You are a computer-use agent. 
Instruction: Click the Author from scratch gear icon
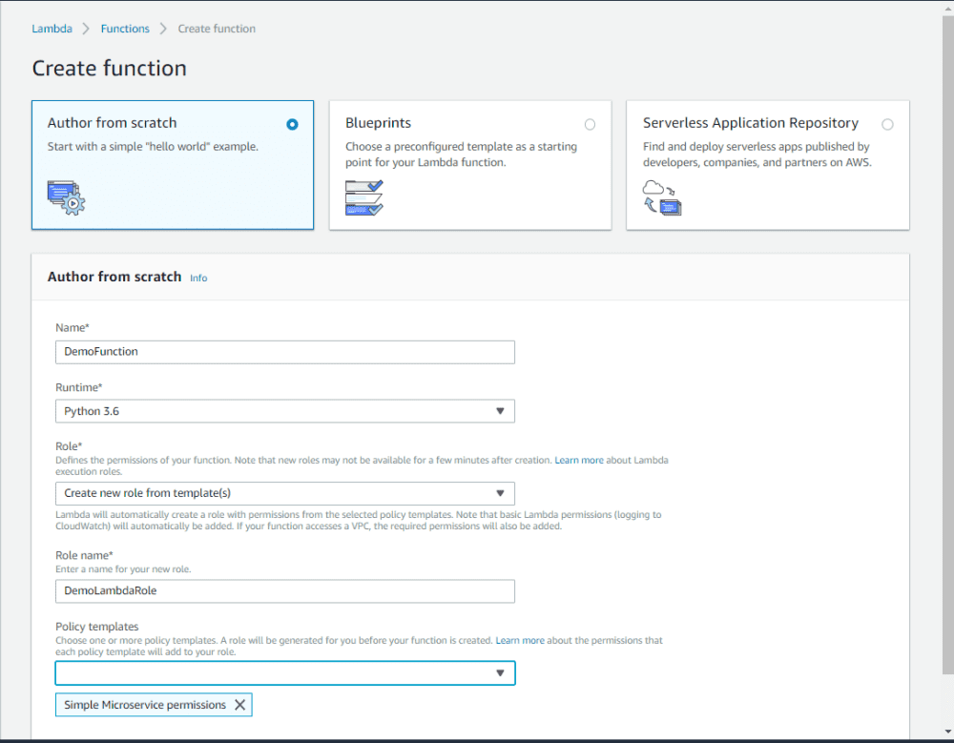coord(66,196)
